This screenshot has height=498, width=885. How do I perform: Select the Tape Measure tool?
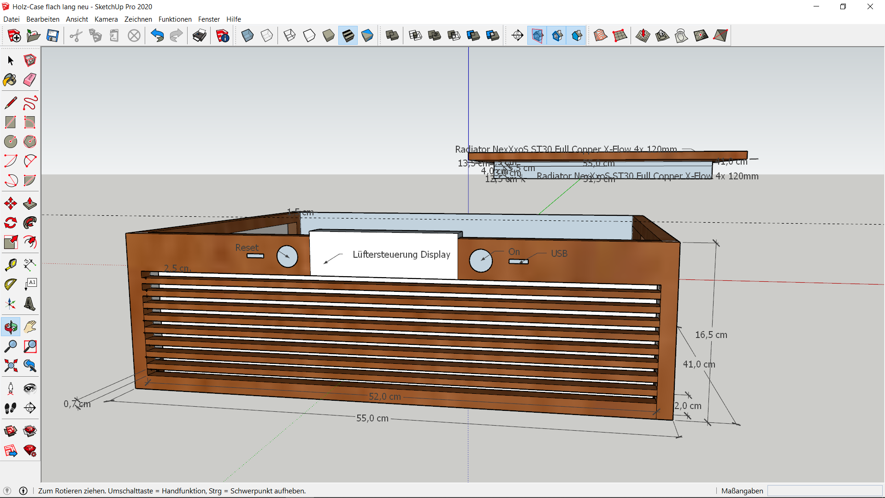(10, 265)
